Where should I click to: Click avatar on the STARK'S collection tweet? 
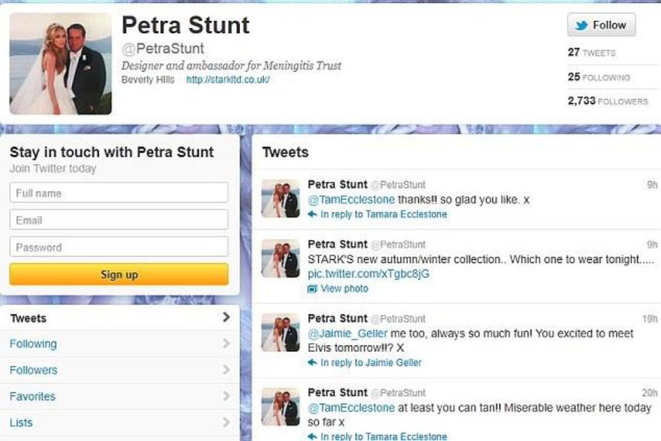[x=281, y=259]
